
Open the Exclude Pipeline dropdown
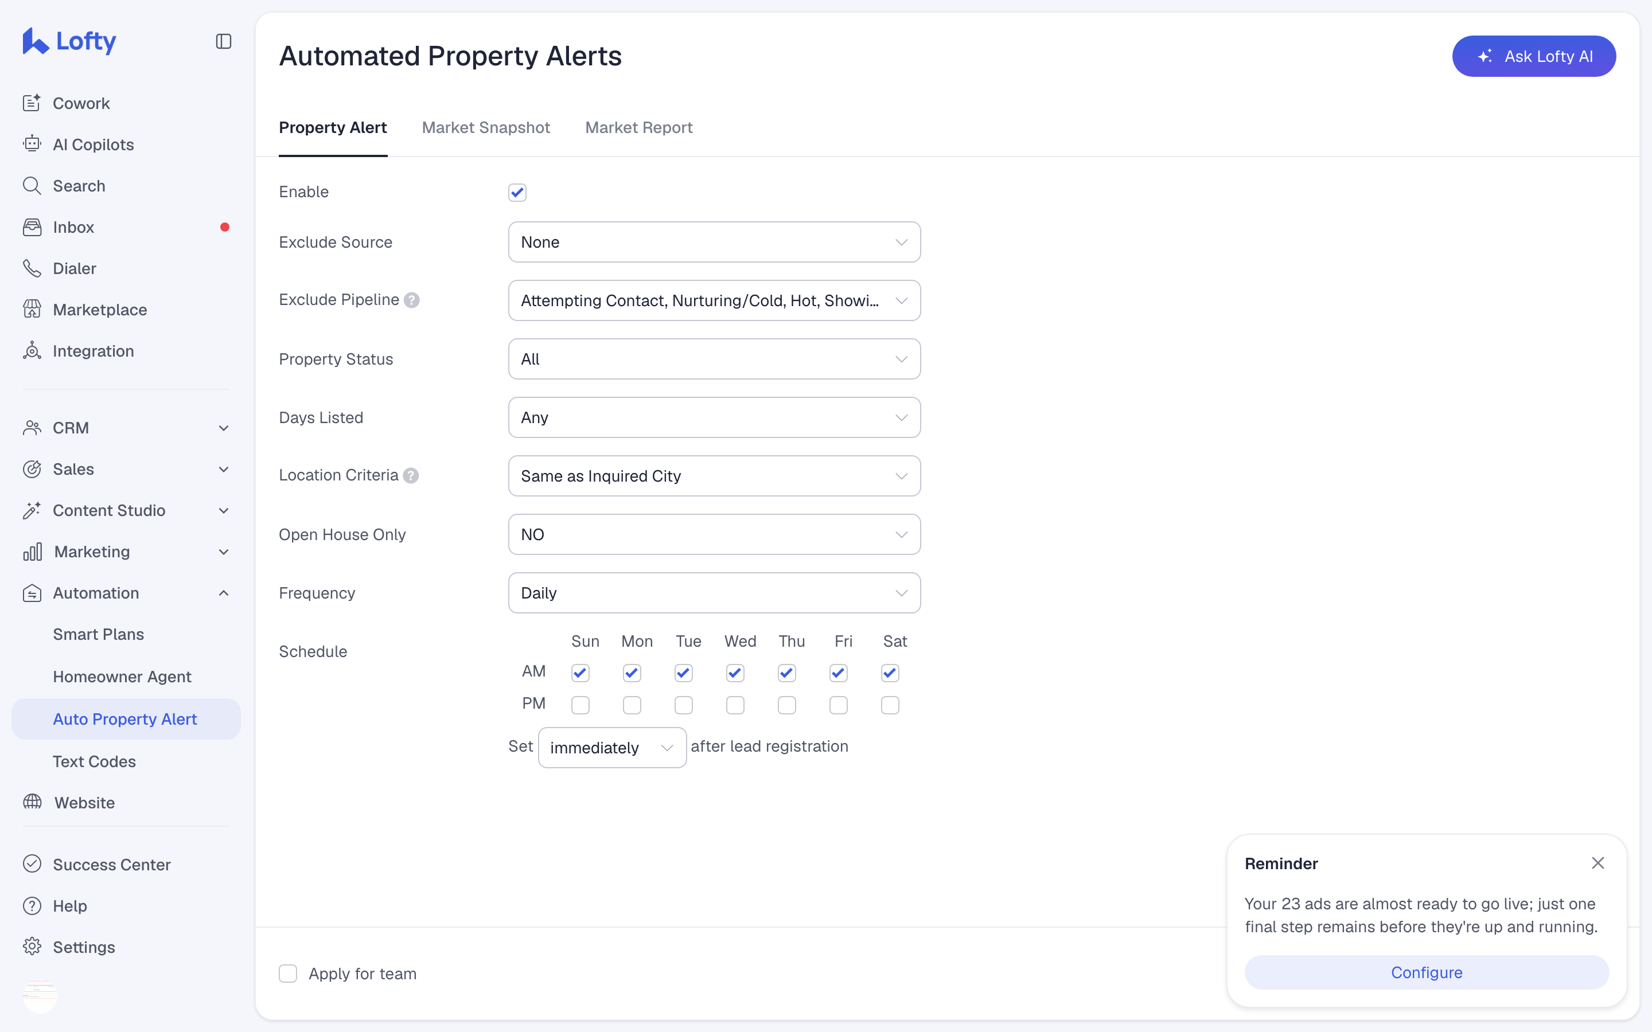(x=714, y=300)
